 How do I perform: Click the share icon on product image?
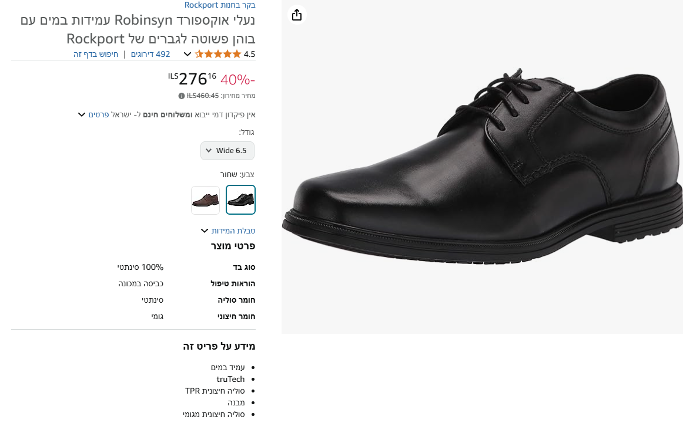point(297,15)
